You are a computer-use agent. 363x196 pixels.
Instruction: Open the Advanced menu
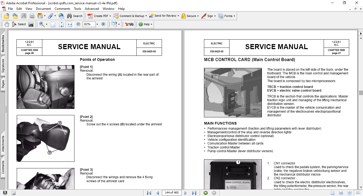92,9
